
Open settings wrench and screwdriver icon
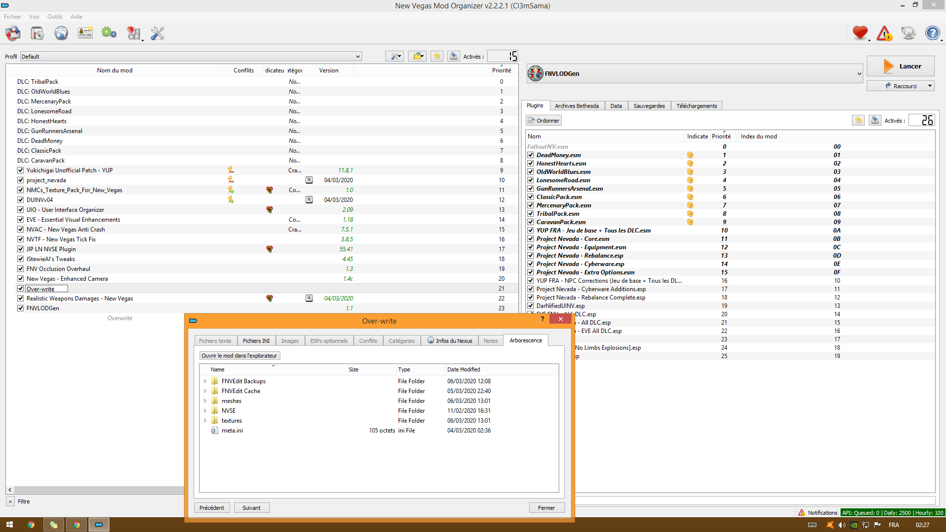157,33
